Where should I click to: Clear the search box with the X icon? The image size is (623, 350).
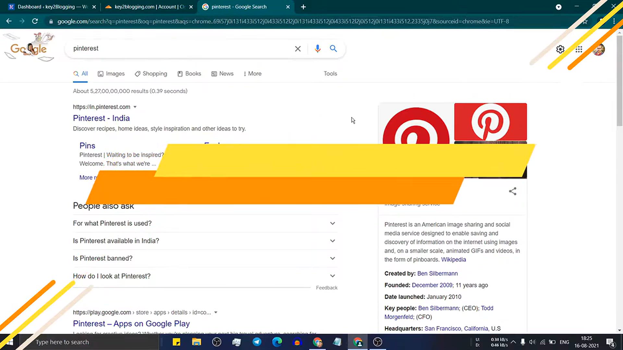[298, 49]
